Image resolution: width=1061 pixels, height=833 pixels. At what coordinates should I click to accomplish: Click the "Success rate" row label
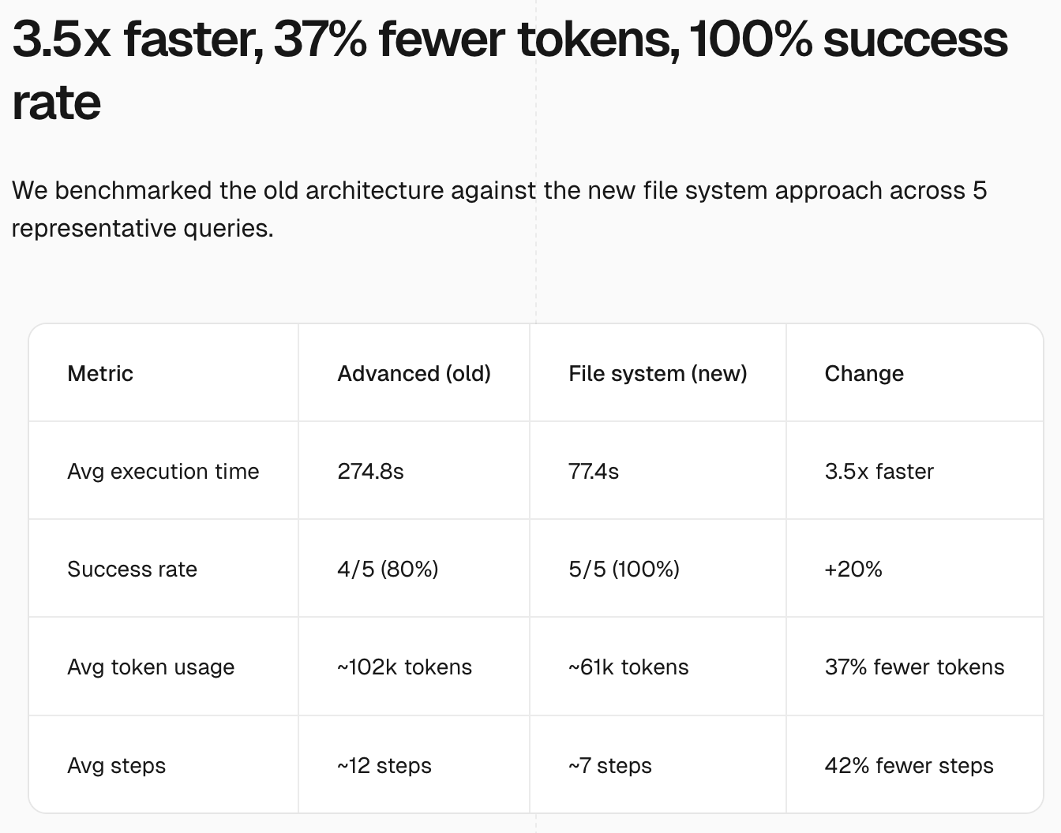coord(132,569)
